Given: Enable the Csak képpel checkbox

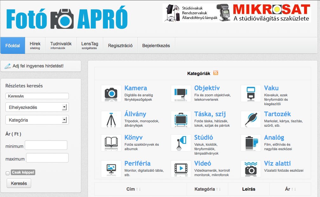Looking at the screenshot, I should [8, 173].
